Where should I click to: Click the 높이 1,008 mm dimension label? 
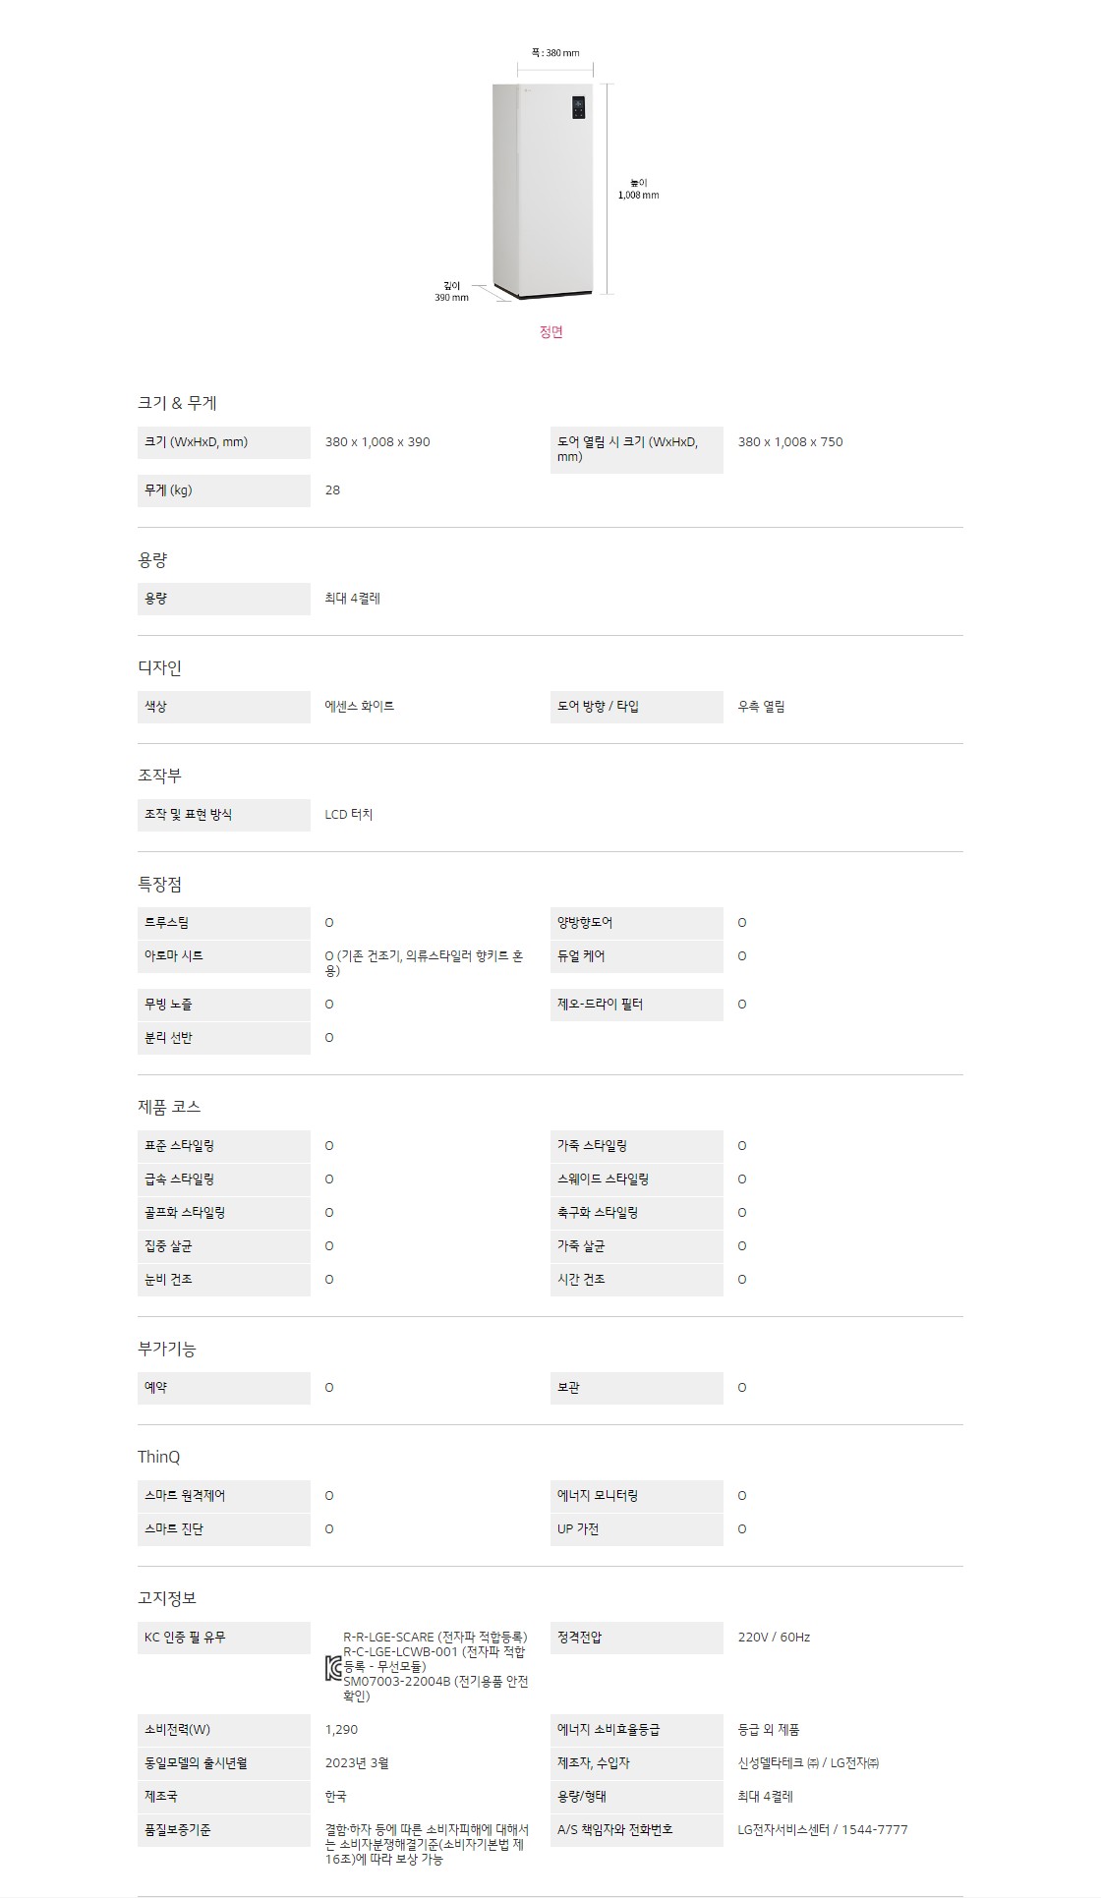click(638, 189)
